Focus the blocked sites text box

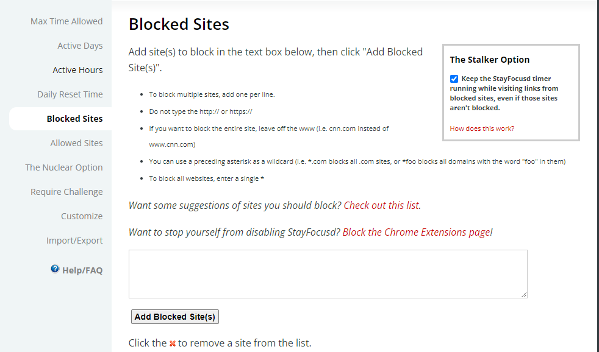[x=328, y=274]
